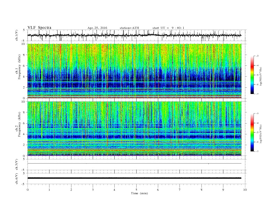
Task: Click the "4" kHz tick on ch.1 frequency axis
Action: 24,77
